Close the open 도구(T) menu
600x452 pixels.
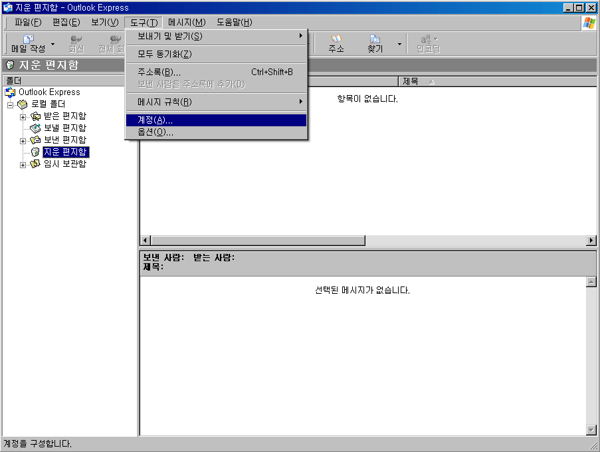[x=144, y=23]
